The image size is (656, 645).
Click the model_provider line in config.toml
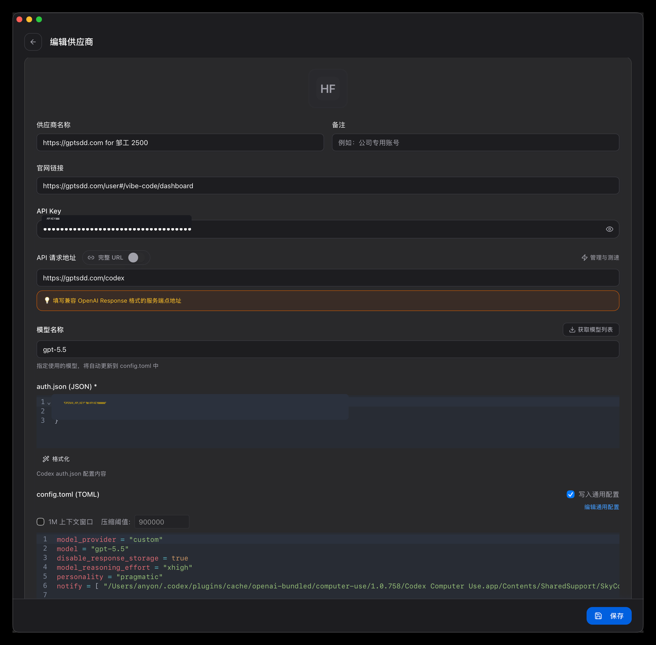109,539
